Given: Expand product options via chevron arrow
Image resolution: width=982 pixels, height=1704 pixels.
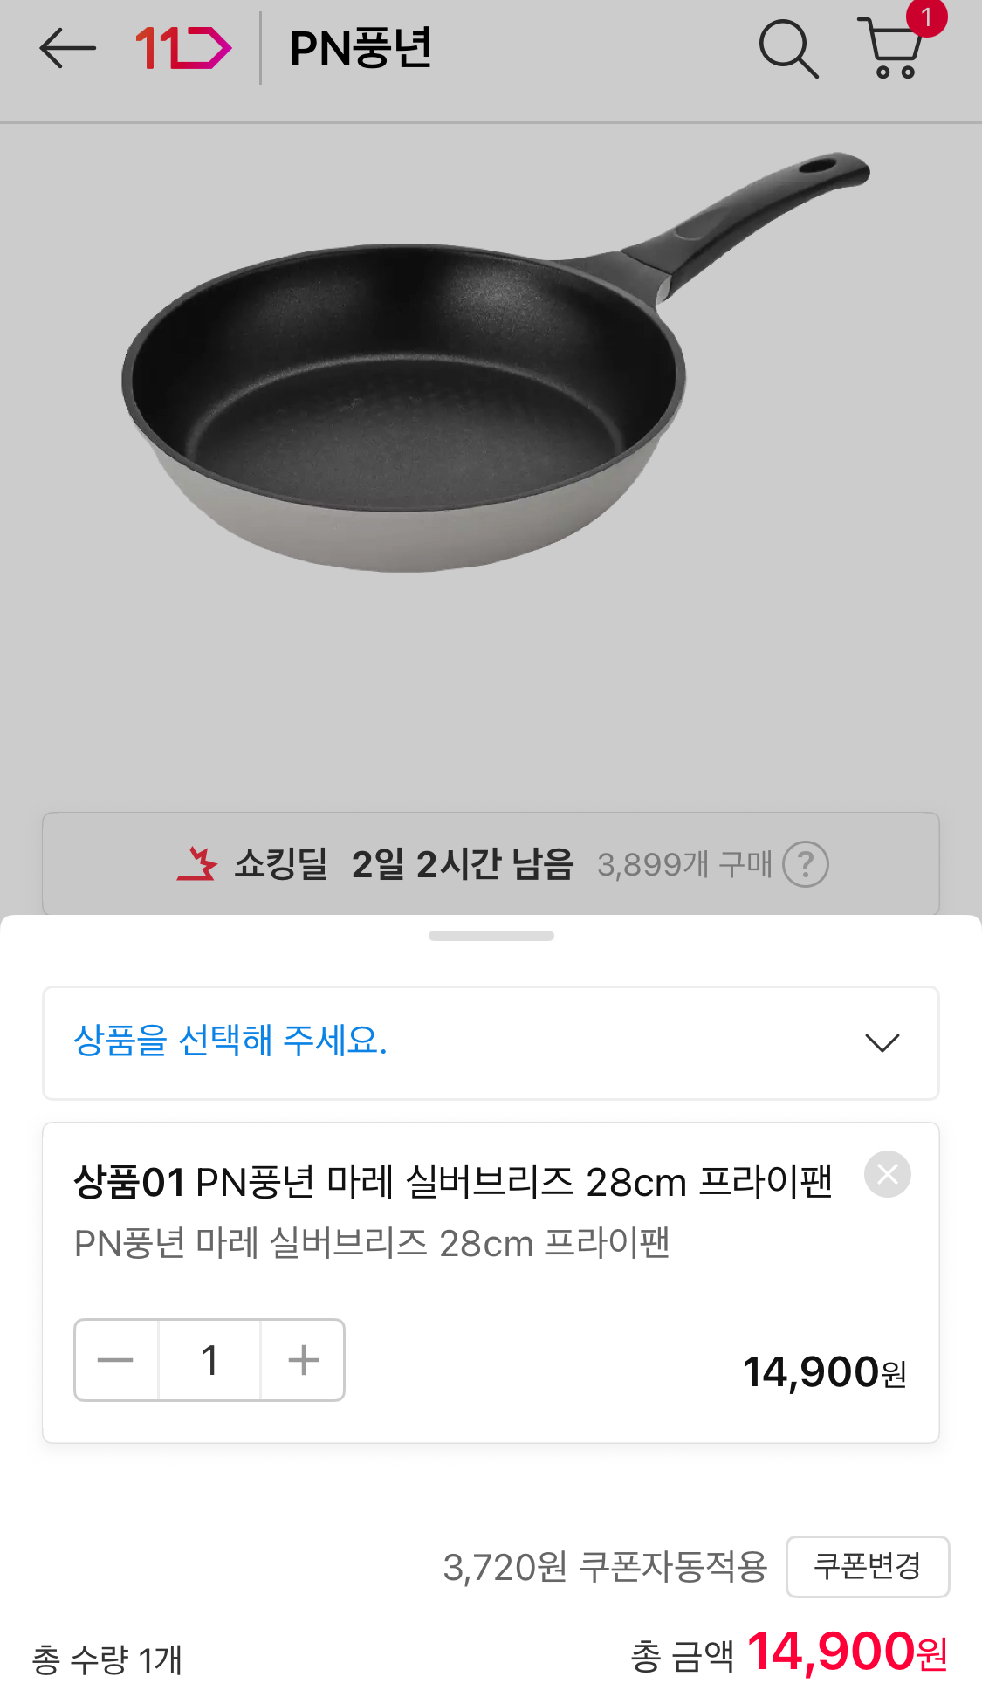Looking at the screenshot, I should pos(882,1042).
